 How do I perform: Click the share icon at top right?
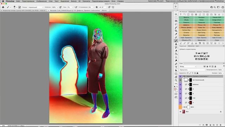pyautogui.click(x=223, y=7)
